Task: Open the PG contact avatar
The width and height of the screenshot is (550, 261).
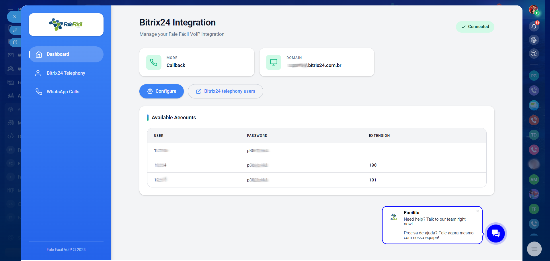Action: [534, 76]
